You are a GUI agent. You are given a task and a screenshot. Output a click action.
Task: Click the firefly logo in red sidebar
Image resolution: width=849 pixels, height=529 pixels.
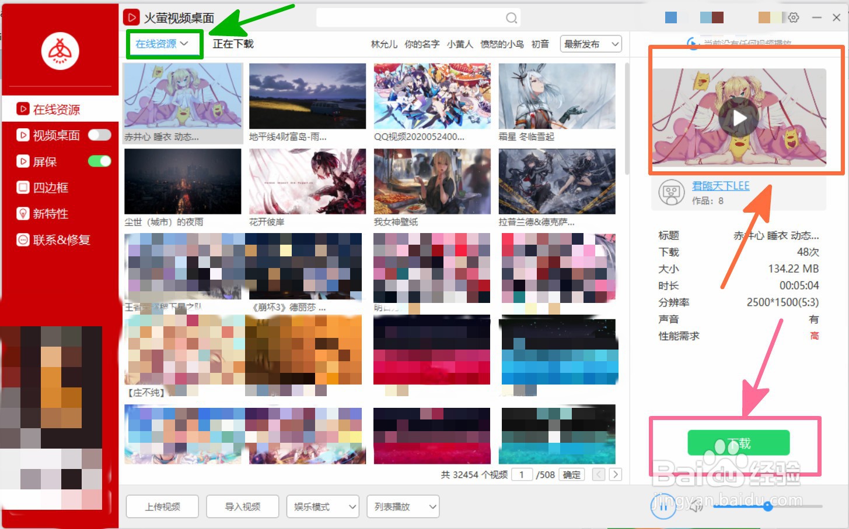point(60,51)
